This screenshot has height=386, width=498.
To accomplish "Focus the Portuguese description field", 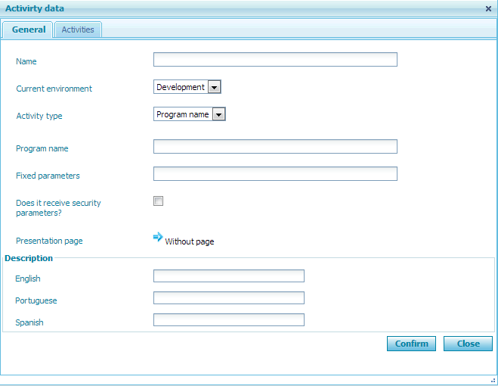I will pyautogui.click(x=228, y=298).
